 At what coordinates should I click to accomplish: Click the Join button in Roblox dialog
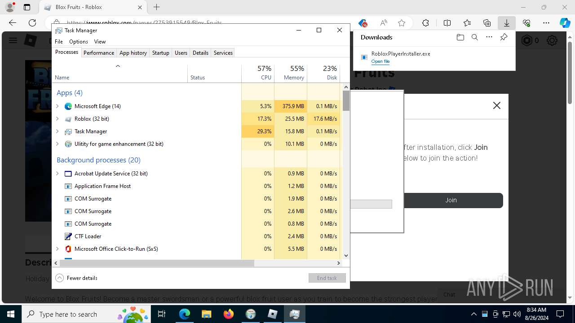pos(451,201)
